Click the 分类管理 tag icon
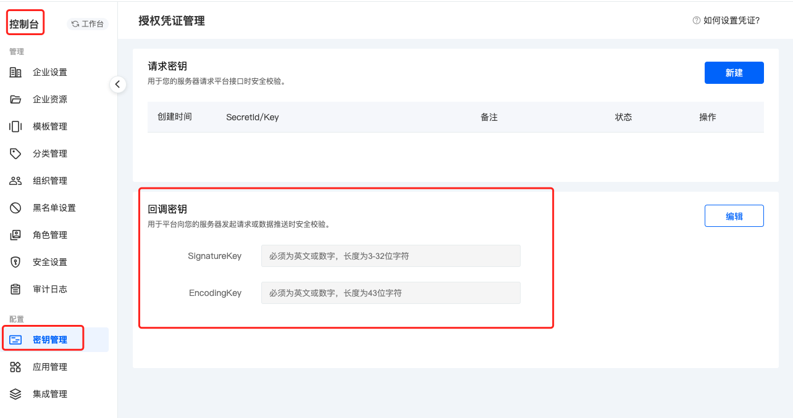 pos(15,154)
